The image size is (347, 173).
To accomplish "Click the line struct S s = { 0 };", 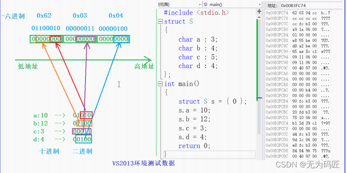I will [x=212, y=102].
